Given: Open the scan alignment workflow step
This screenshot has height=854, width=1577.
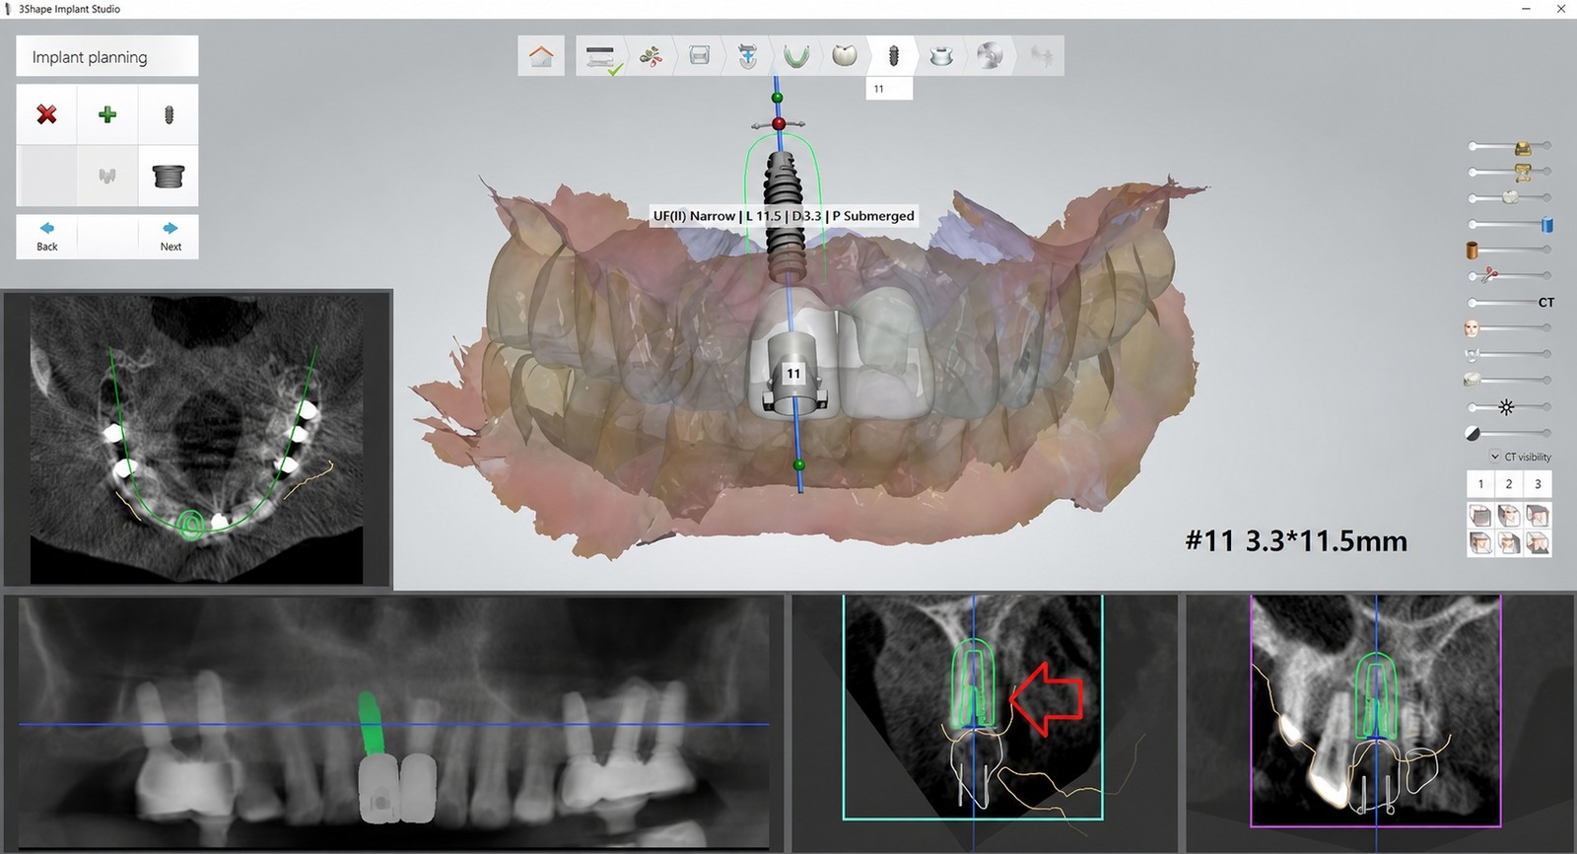Looking at the screenshot, I should (651, 56).
